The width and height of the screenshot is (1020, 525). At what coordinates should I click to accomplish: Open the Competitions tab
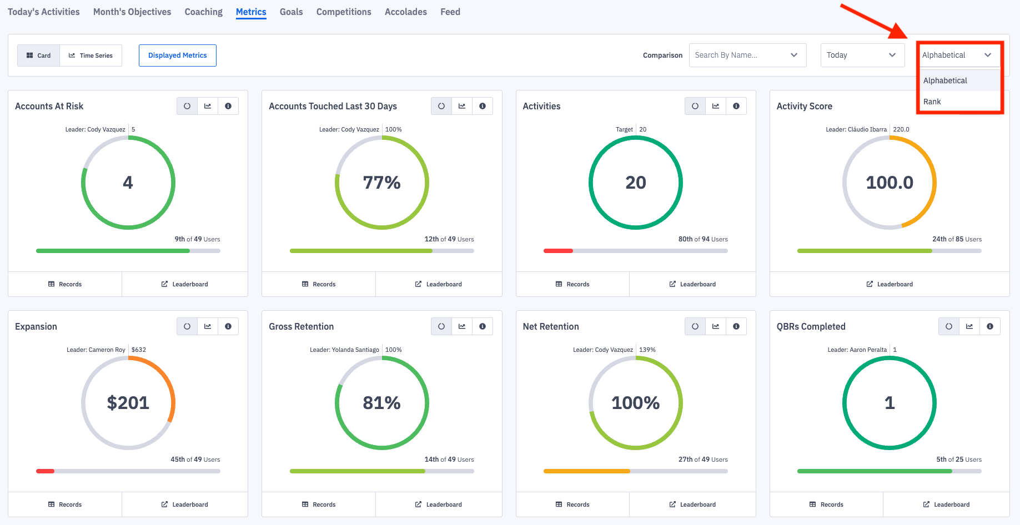(344, 12)
